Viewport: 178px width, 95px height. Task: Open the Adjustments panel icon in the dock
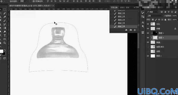pyautogui.click(x=143, y=17)
